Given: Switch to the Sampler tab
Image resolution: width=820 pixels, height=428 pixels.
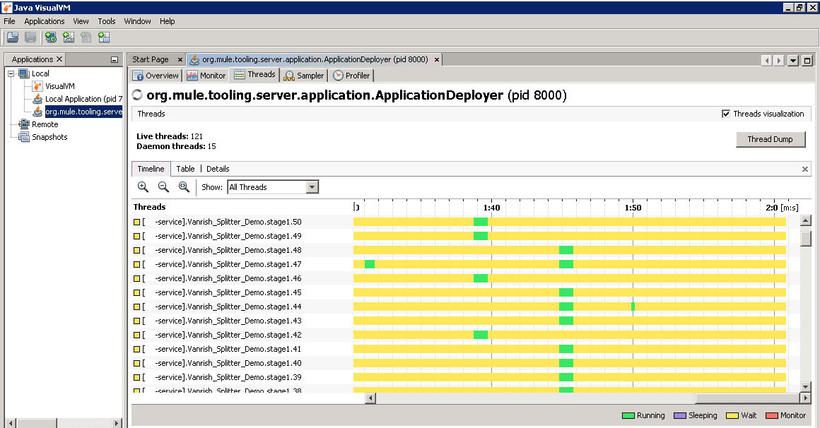Looking at the screenshot, I should coord(304,76).
